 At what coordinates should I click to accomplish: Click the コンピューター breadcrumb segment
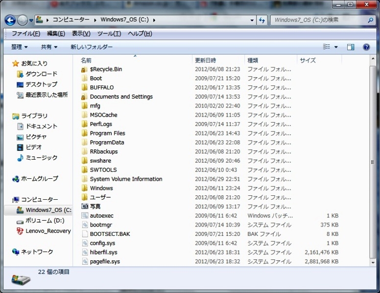[x=71, y=20]
